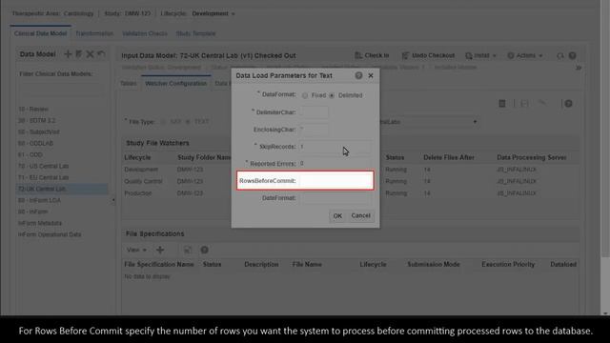Click the delete X icon in Data Model panel

[90, 54]
